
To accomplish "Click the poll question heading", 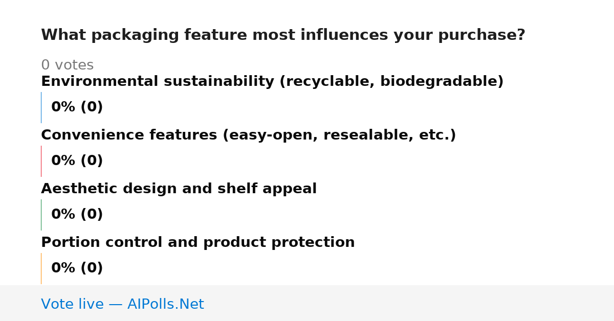I will pyautogui.click(x=283, y=35).
